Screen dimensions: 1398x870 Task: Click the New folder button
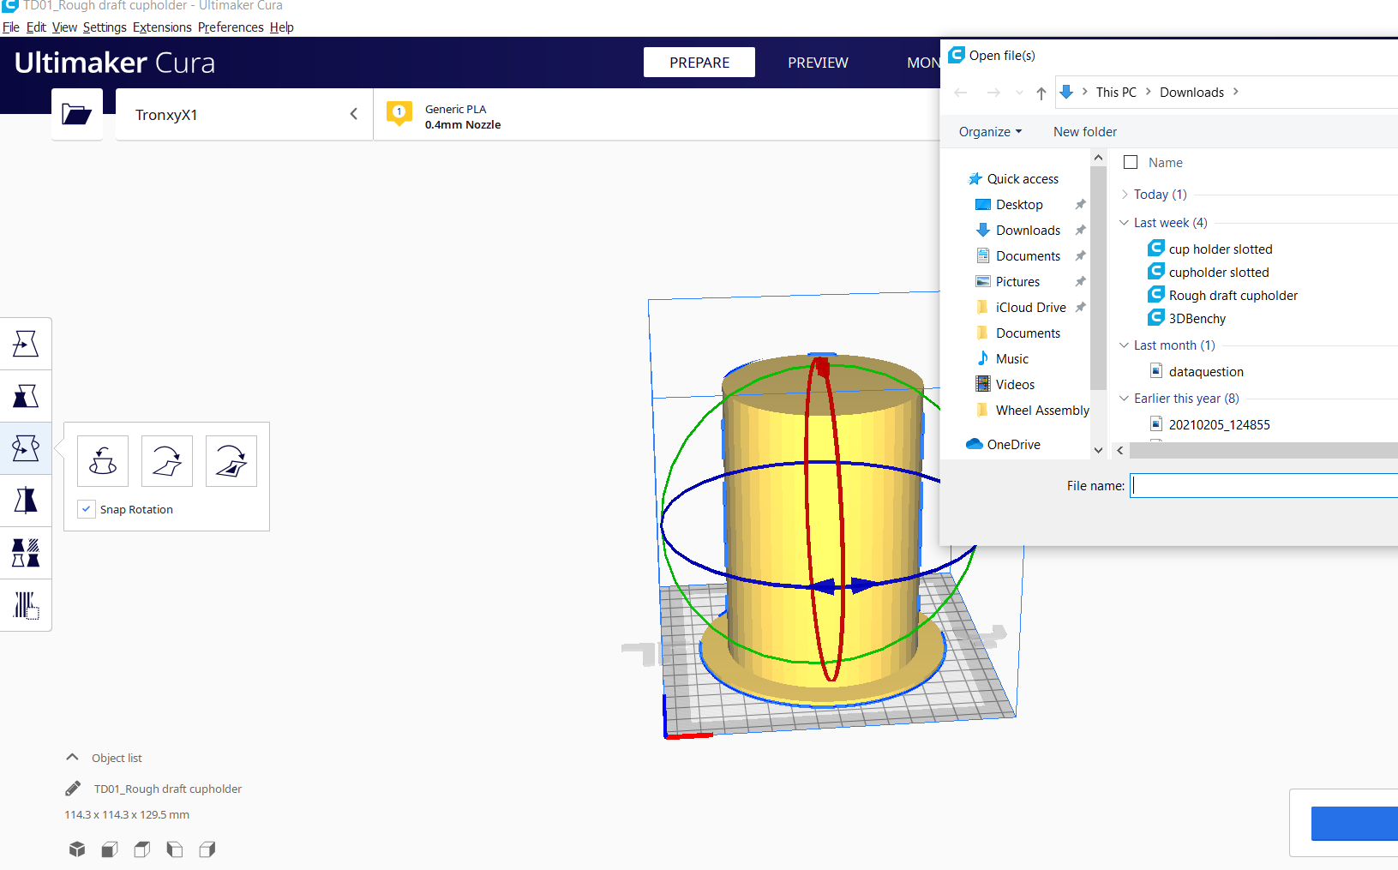1085,132
